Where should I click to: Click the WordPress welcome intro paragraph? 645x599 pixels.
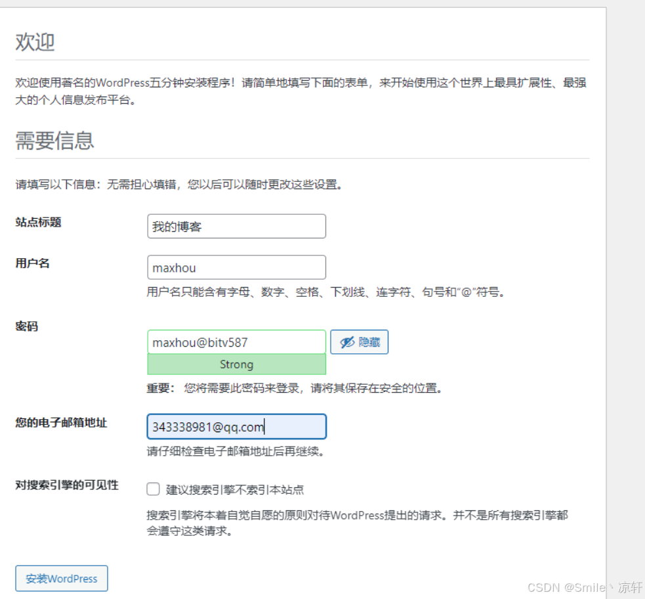click(301, 91)
